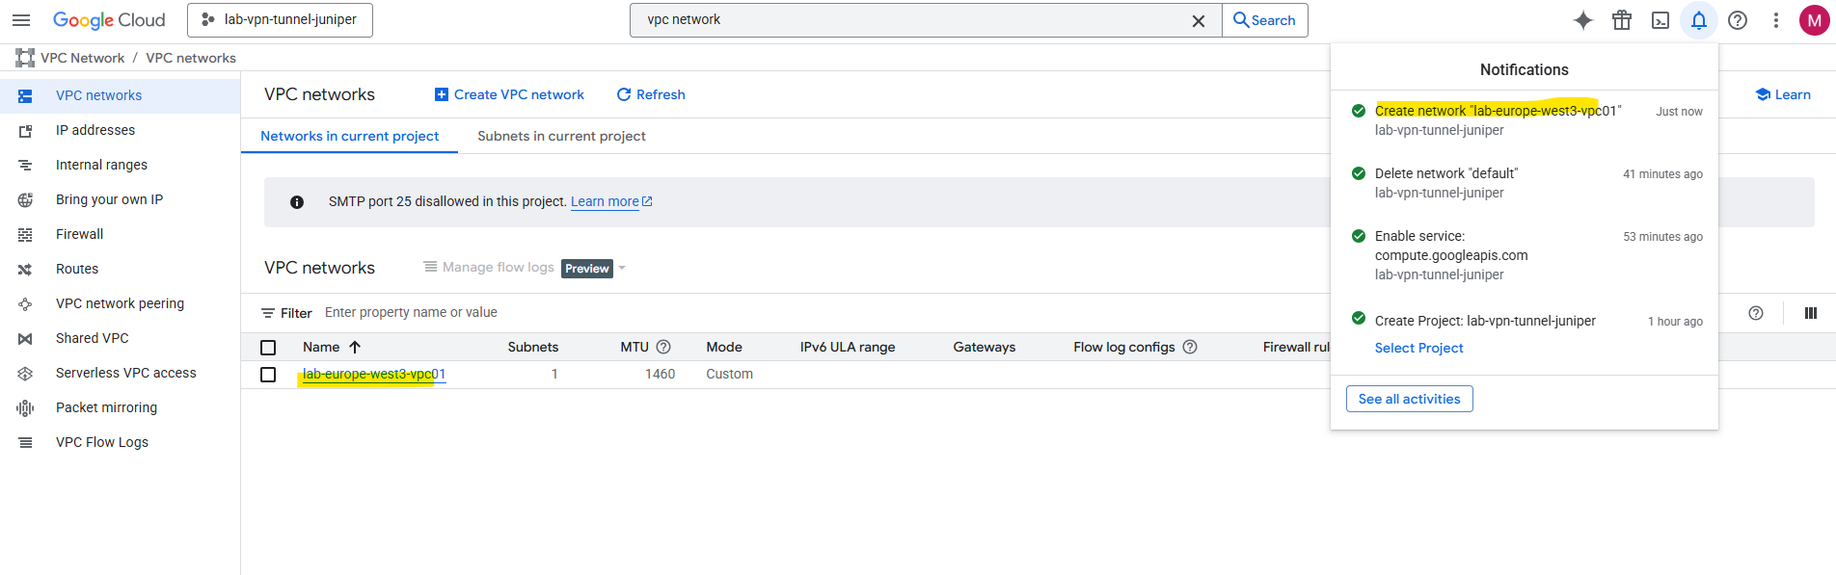Viewport: 1836px width, 575px height.
Task: Open the main navigation hamburger menu
Action: 21,19
